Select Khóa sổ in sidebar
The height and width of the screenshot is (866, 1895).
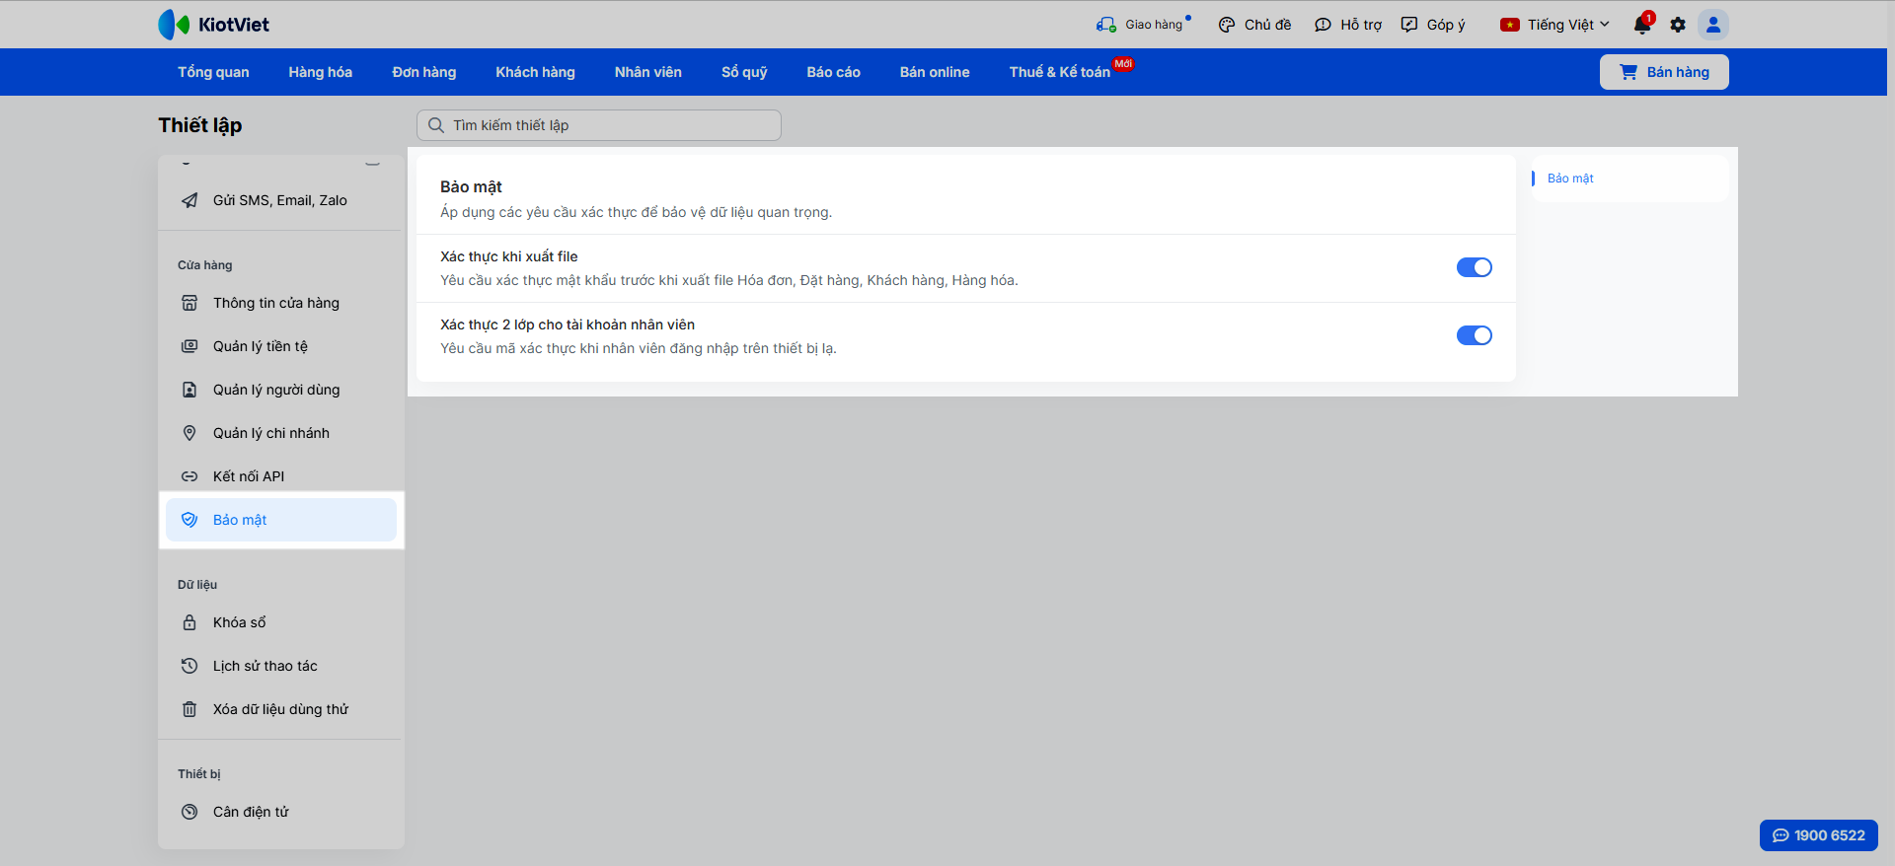click(x=281, y=622)
